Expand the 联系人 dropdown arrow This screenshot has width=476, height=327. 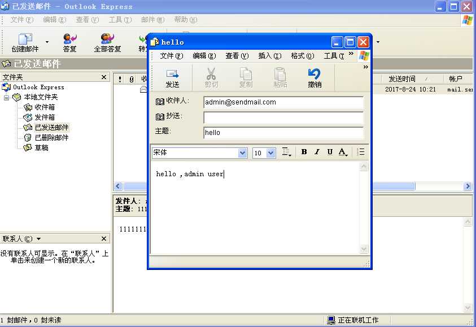click(x=38, y=239)
